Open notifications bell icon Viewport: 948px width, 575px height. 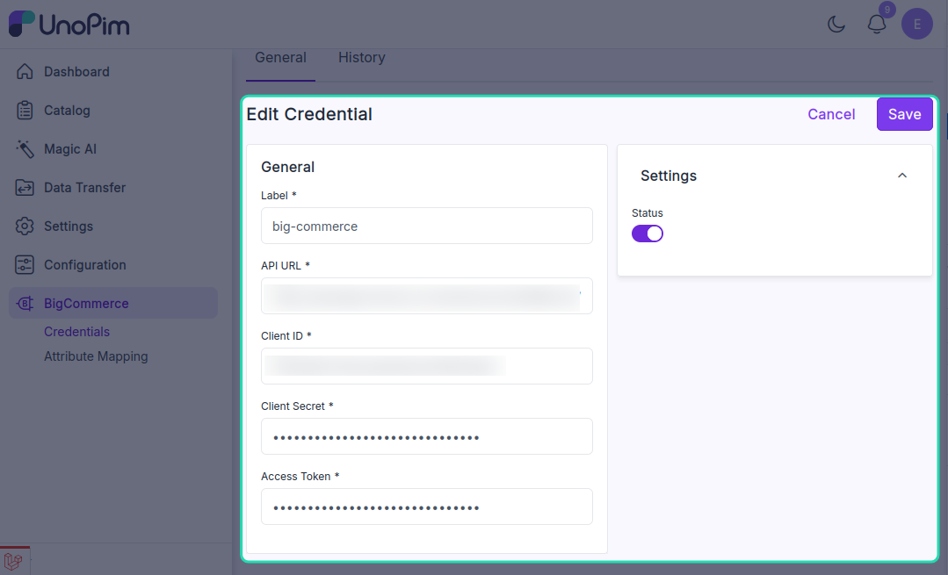click(x=877, y=25)
